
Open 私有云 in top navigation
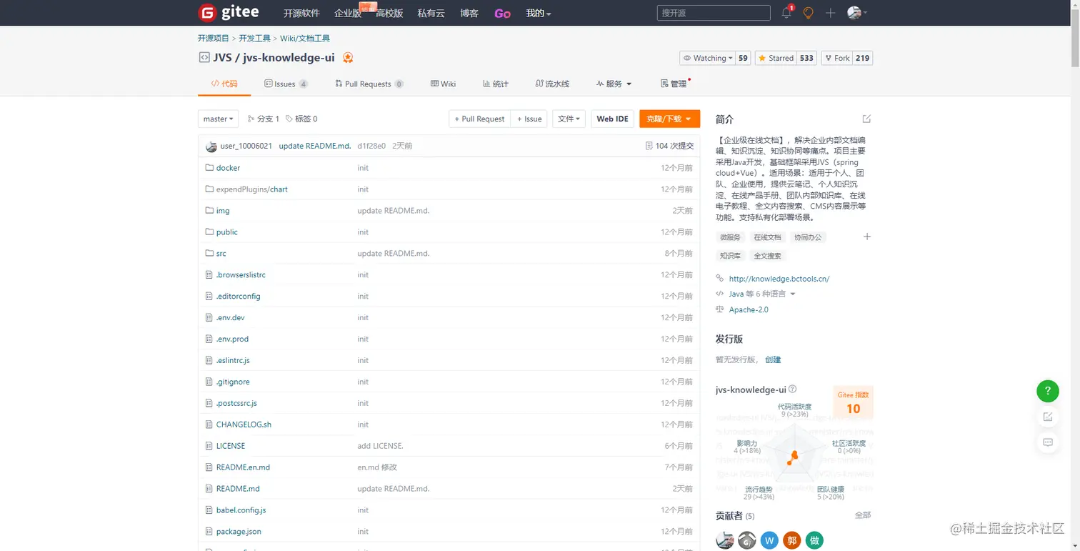point(431,13)
